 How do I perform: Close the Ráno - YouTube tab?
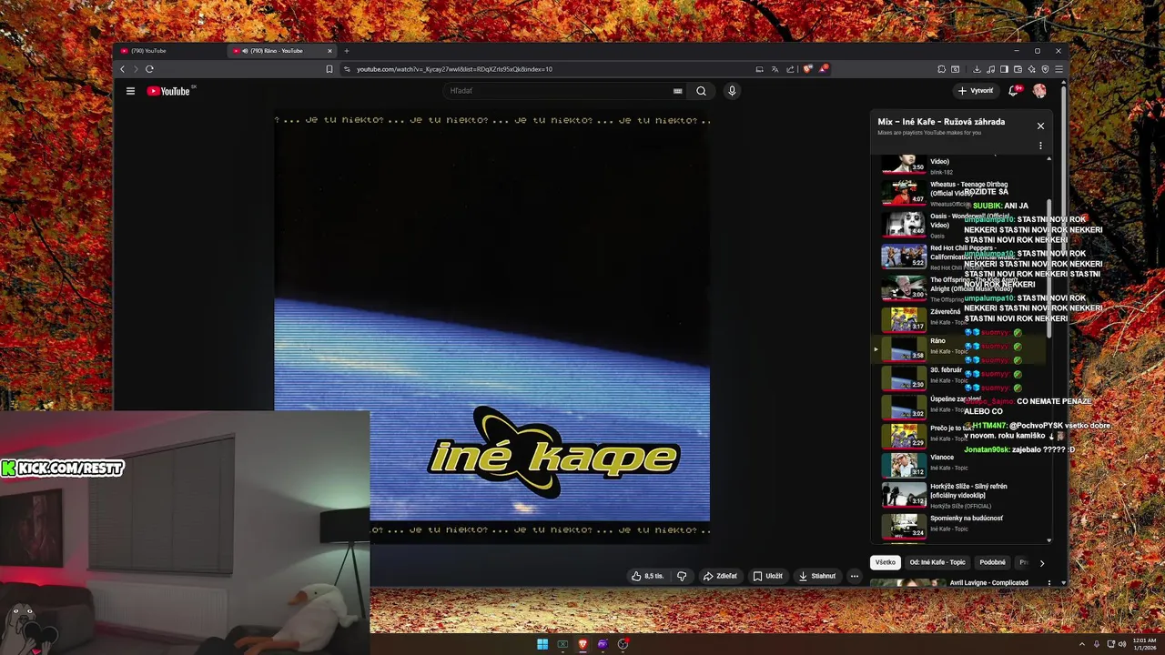(x=330, y=51)
